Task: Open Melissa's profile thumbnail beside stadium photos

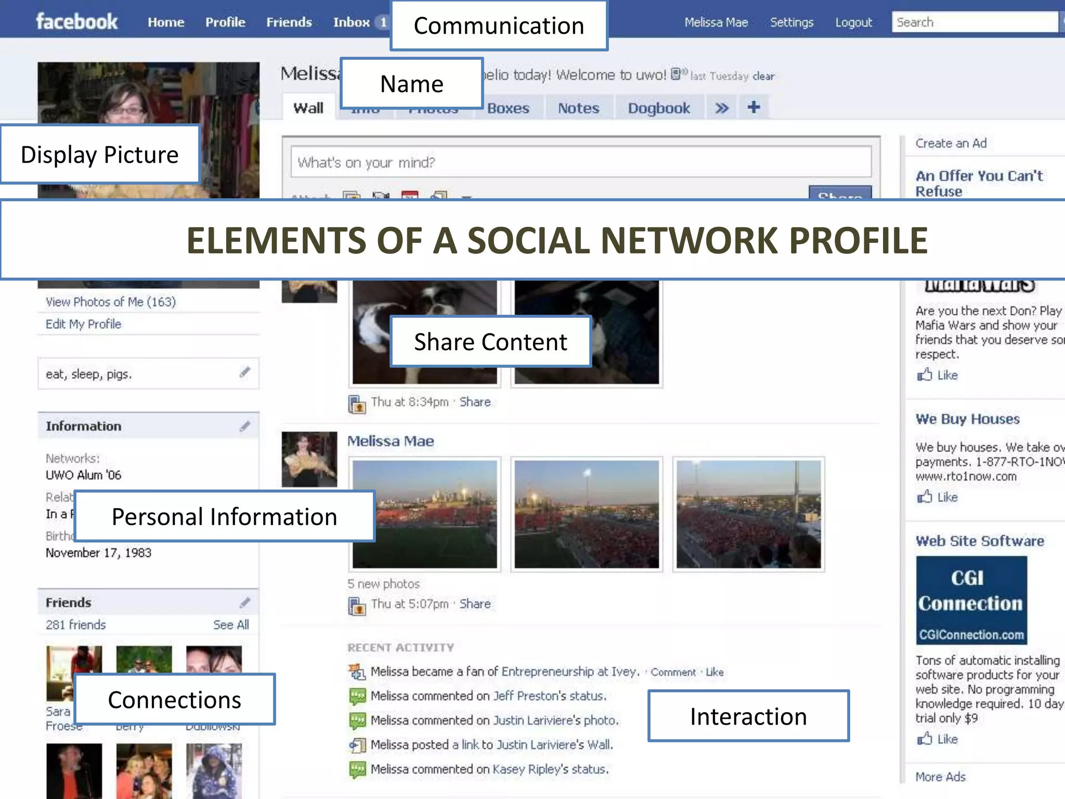Action: (x=309, y=459)
